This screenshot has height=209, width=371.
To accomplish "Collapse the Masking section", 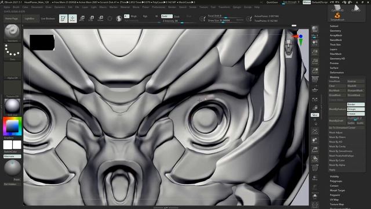I will [334, 77].
